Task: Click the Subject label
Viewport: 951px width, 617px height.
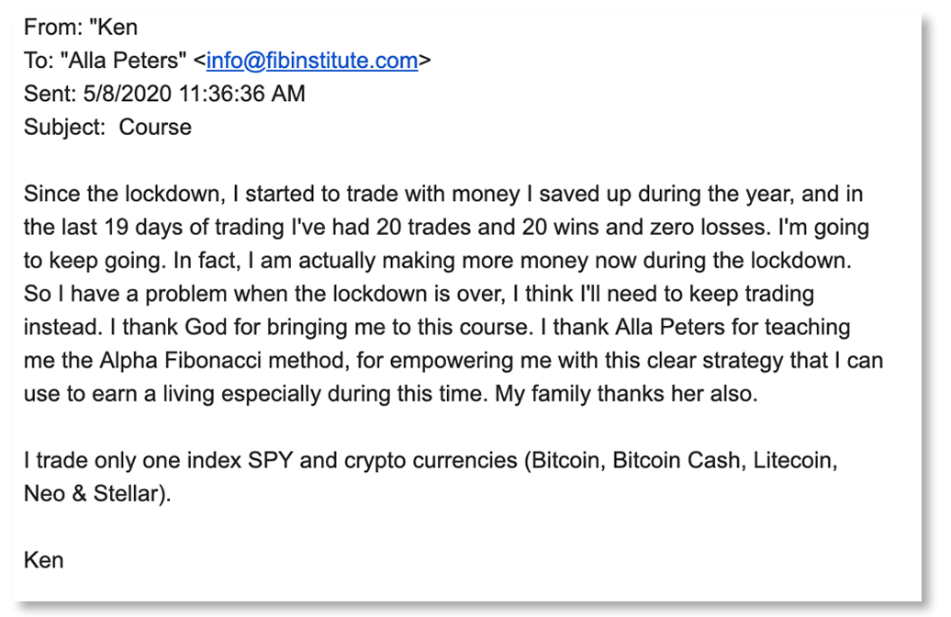Action: [65, 128]
